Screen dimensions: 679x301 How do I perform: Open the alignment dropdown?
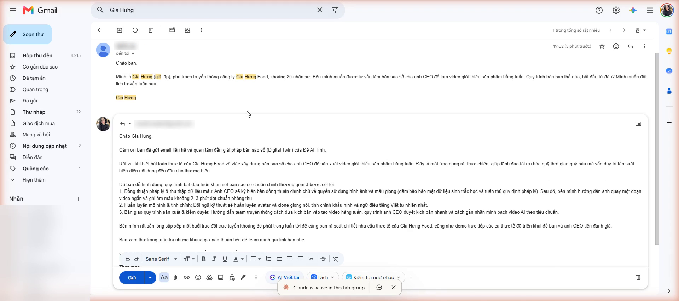256,259
